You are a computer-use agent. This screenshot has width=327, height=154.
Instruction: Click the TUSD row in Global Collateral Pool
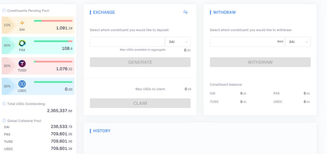[38, 142]
